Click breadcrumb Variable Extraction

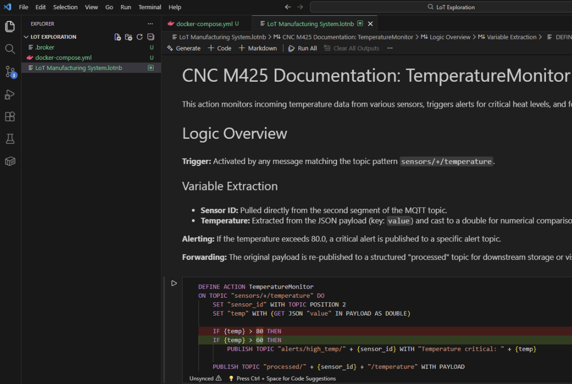tap(507, 37)
